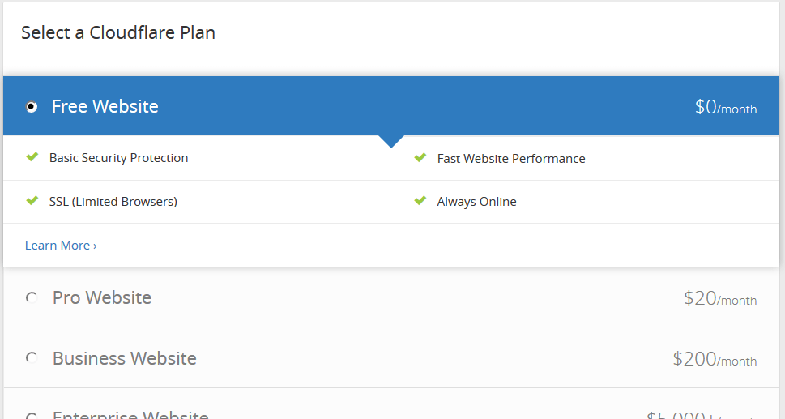The height and width of the screenshot is (419, 785).
Task: Click the Always Online feature text
Action: click(476, 201)
